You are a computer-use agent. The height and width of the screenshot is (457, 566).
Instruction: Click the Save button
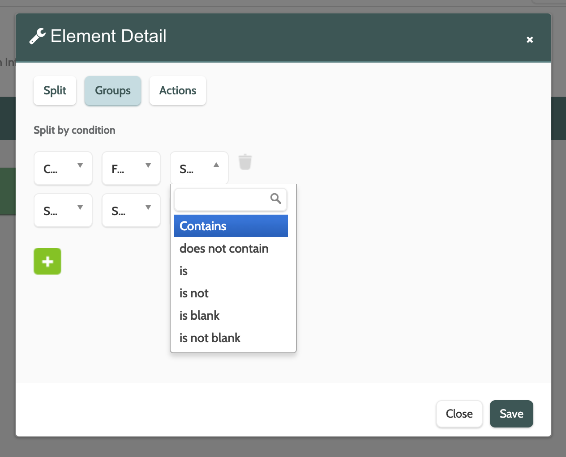pos(511,414)
